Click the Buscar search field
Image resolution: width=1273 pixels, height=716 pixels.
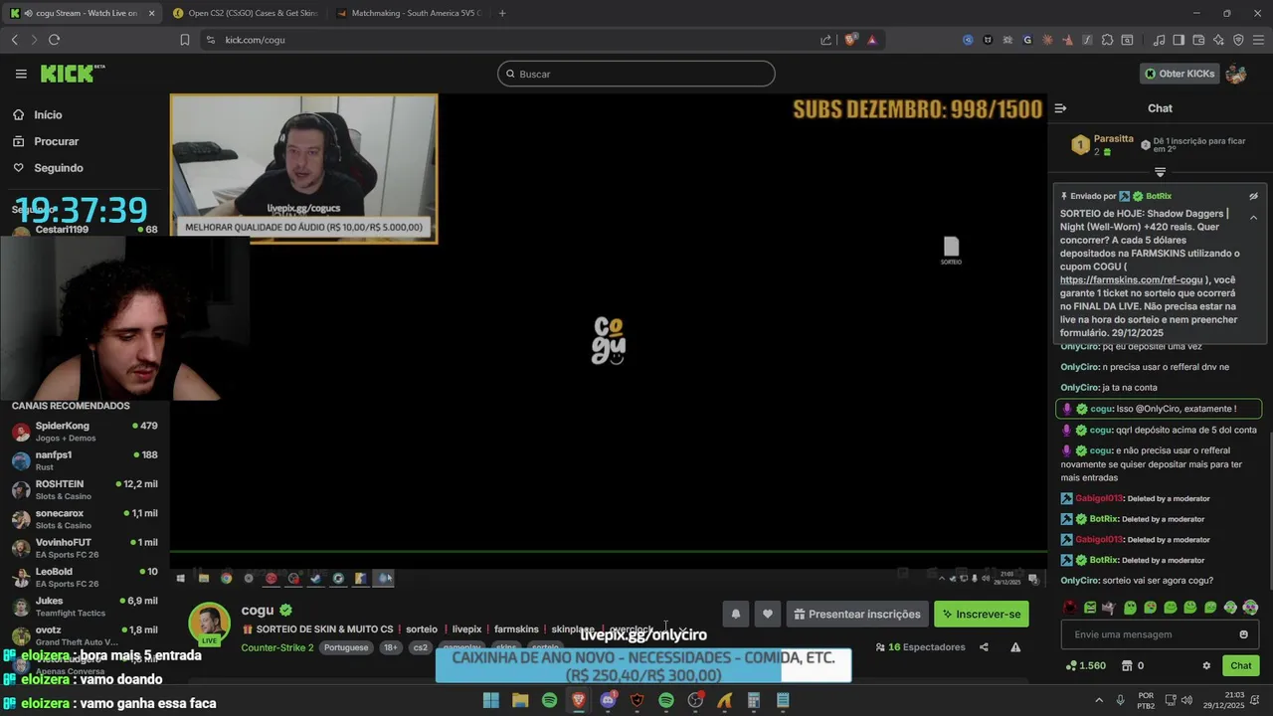click(x=636, y=74)
